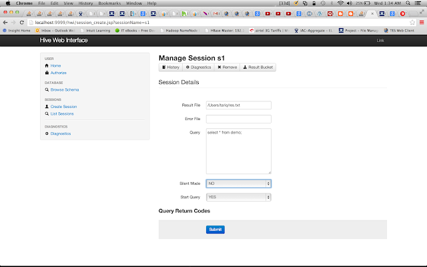Open airtel 3G Tariffs bookmark

[269, 31]
